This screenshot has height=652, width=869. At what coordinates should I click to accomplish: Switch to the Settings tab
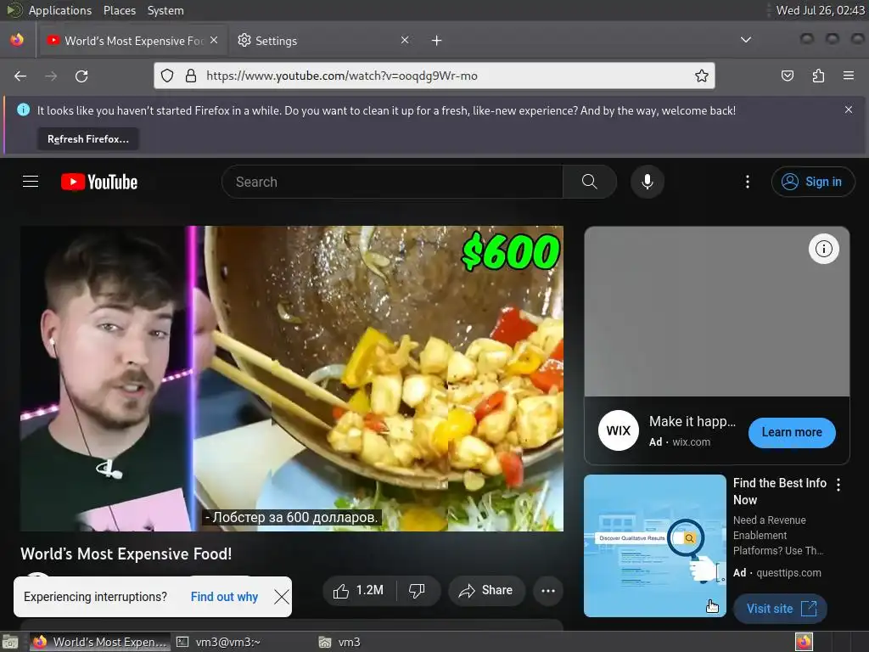click(323, 41)
